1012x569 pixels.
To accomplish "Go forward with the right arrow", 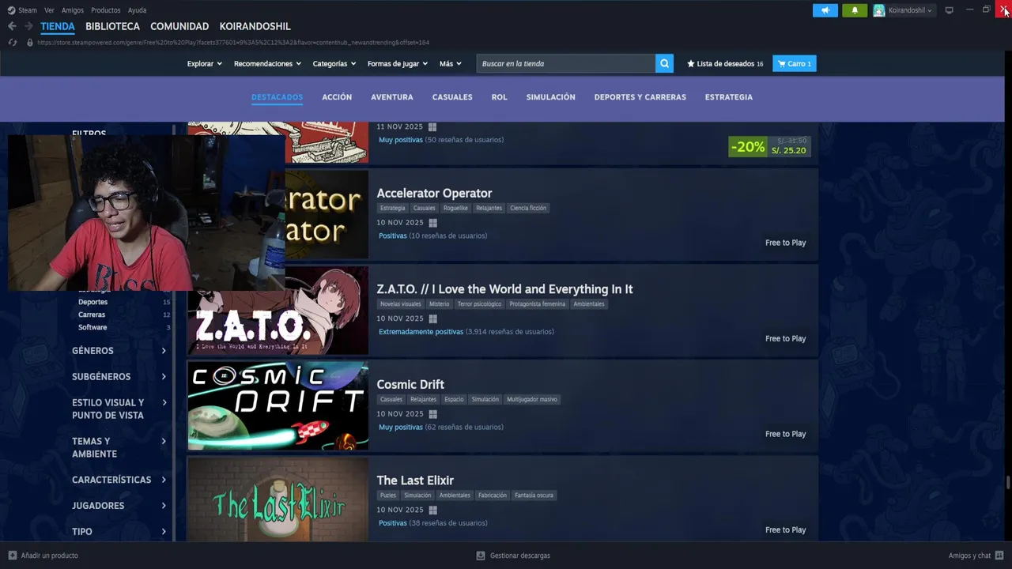I will [28, 26].
